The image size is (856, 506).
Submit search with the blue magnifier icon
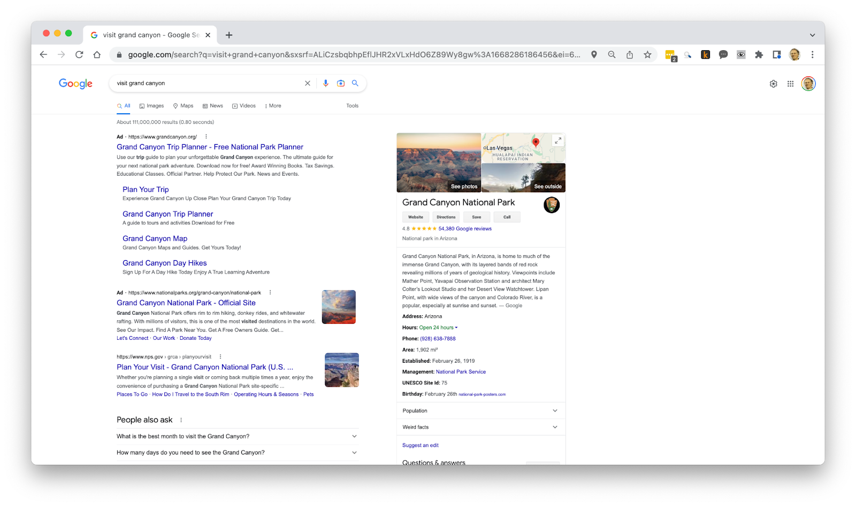coord(355,83)
